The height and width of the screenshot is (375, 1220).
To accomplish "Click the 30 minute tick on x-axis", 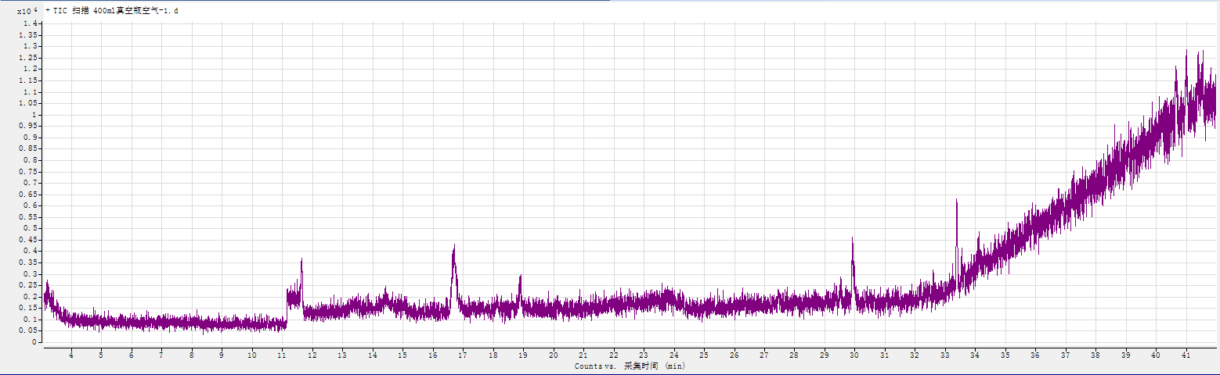I will tap(854, 355).
